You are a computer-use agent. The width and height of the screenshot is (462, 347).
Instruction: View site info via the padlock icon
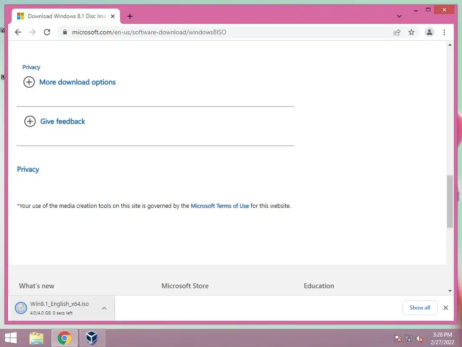click(65, 32)
